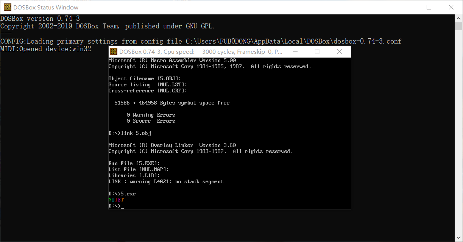
Task: Maximize the DOSBox Status Window
Action: (x=429, y=7)
